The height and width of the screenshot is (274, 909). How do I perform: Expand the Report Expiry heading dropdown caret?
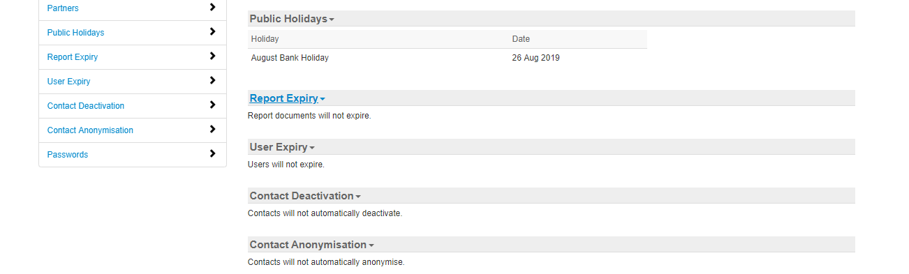[x=323, y=99]
